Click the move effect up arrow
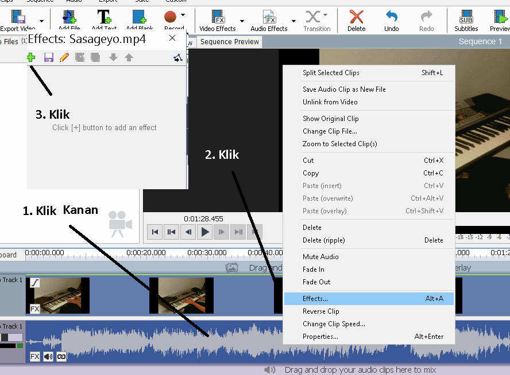510x375 pixels. click(129, 57)
